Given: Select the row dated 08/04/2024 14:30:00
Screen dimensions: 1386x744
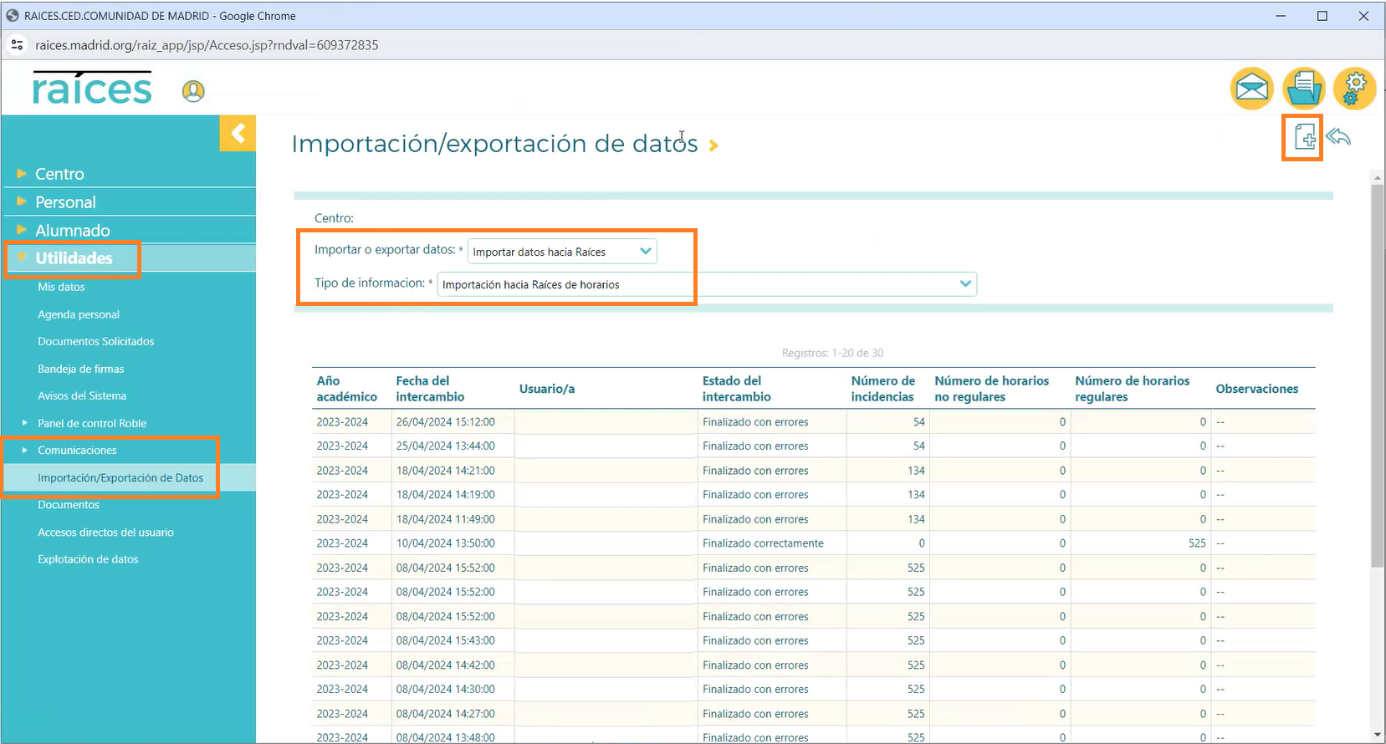Looking at the screenshot, I should [813, 689].
